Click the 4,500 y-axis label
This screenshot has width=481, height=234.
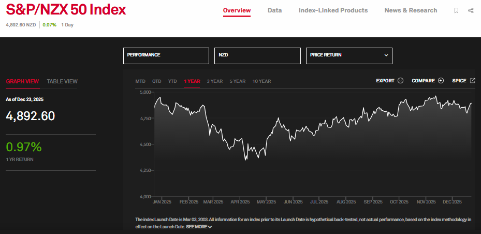146,144
